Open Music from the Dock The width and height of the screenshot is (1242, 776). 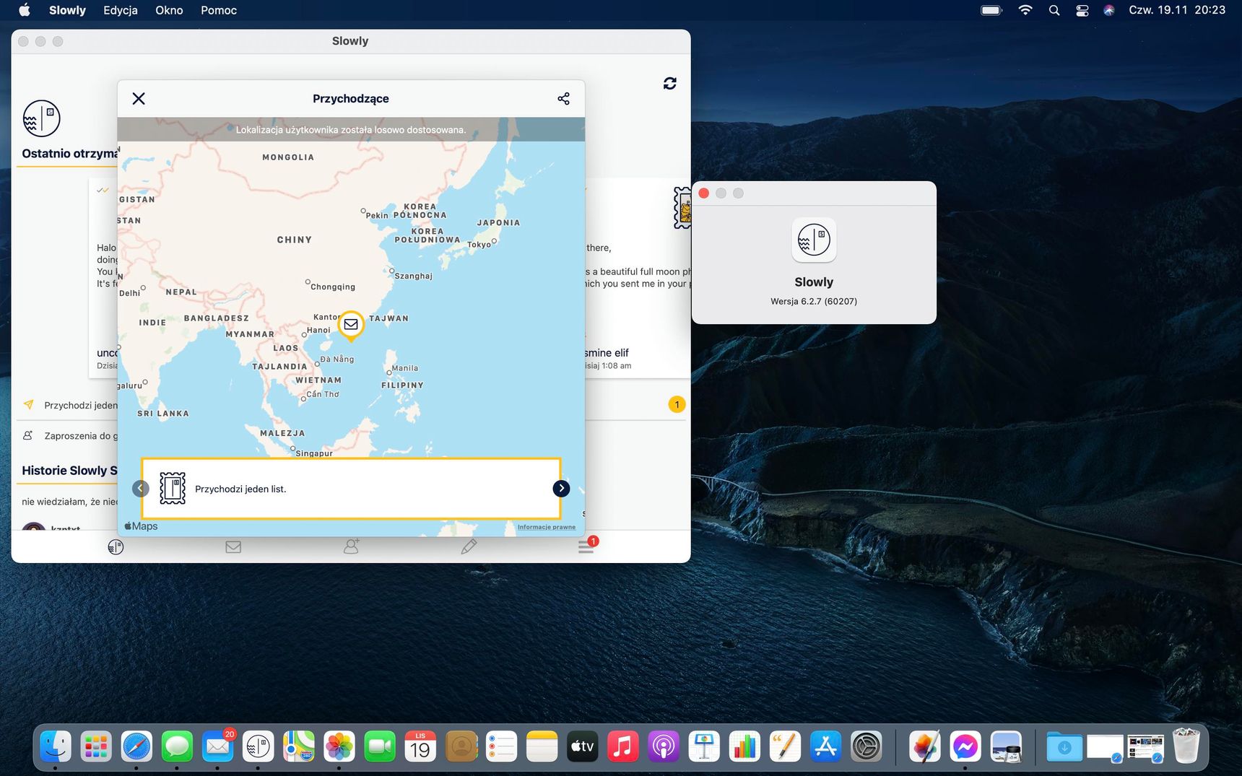(x=622, y=746)
